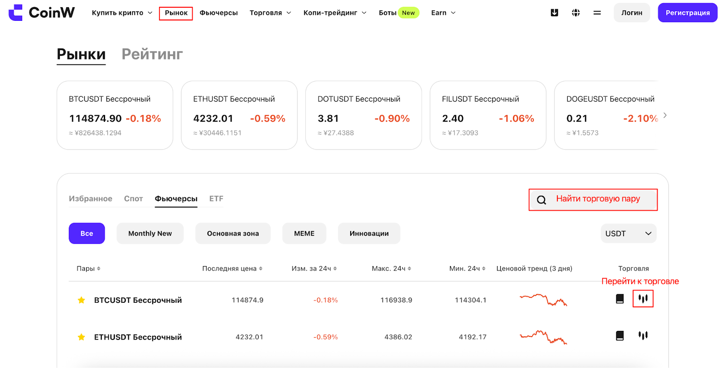725x368 pixels.
Task: Click the Найти торговую пару search field
Action: tap(593, 200)
